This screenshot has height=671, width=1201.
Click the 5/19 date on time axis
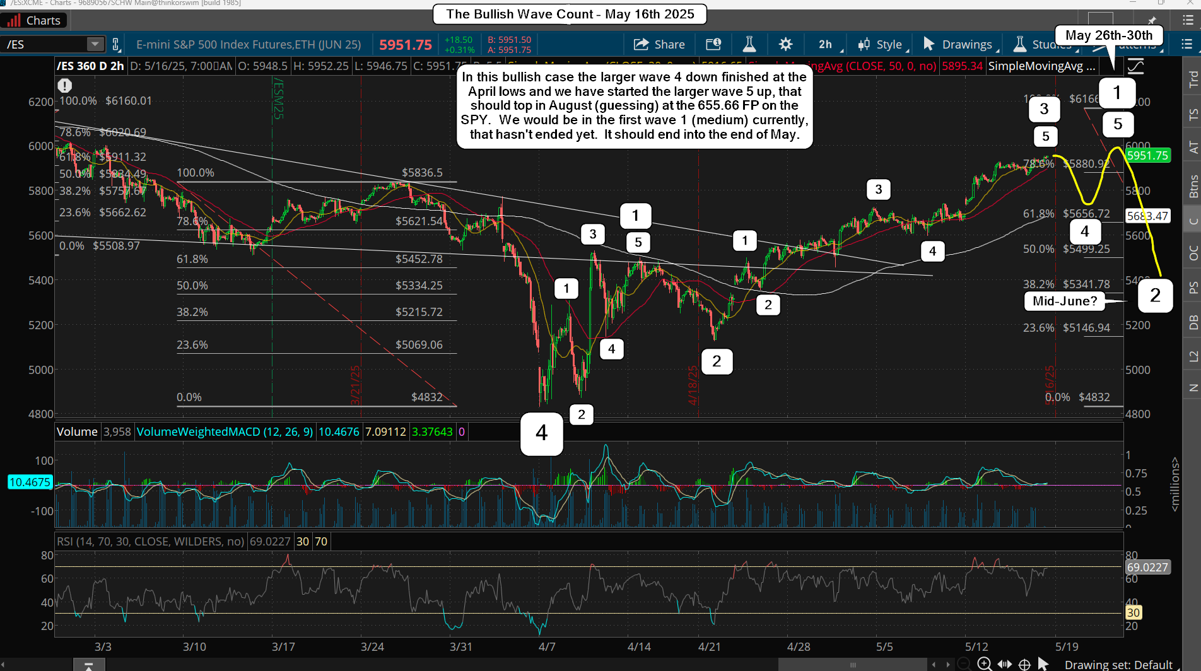click(1067, 646)
